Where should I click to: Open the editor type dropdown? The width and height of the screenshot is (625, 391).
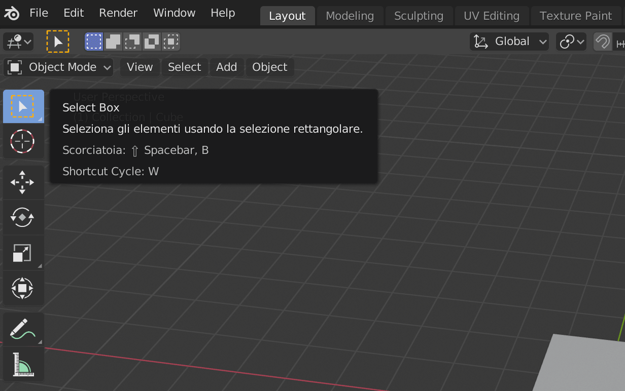point(18,42)
